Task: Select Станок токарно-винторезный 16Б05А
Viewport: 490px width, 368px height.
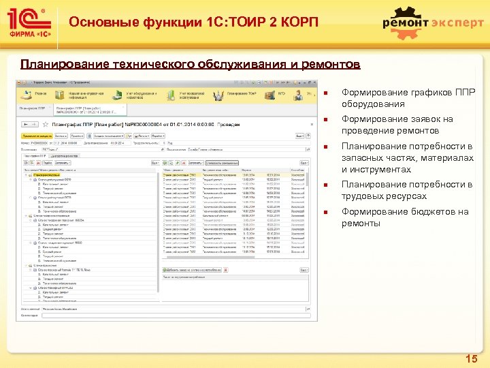Action: tap(61, 220)
